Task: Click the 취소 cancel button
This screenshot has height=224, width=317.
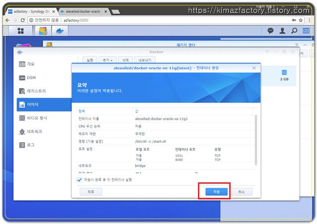Action: [x=241, y=192]
